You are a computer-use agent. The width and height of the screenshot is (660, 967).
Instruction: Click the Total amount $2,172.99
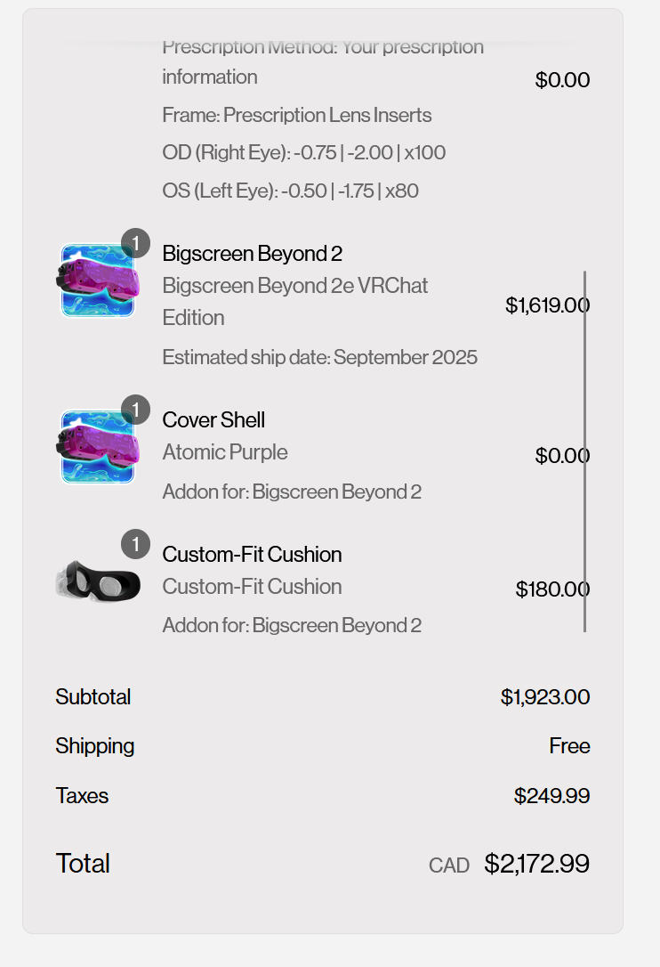point(536,864)
